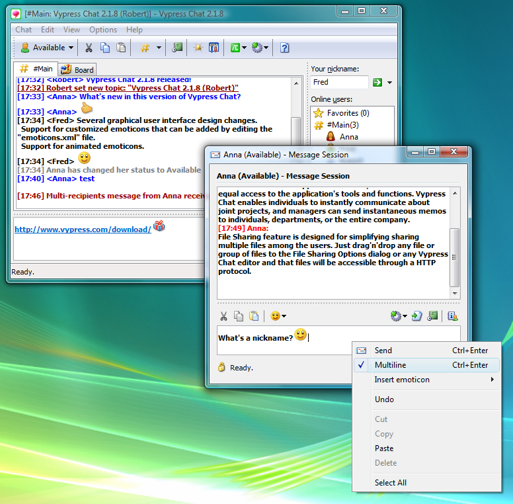Click the nickname input field containing Fred
Viewport: 513px width, 504px height.
coord(339,82)
